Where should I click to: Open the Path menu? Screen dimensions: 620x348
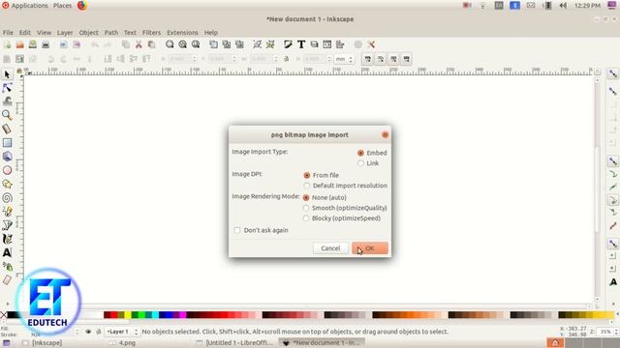point(111,32)
